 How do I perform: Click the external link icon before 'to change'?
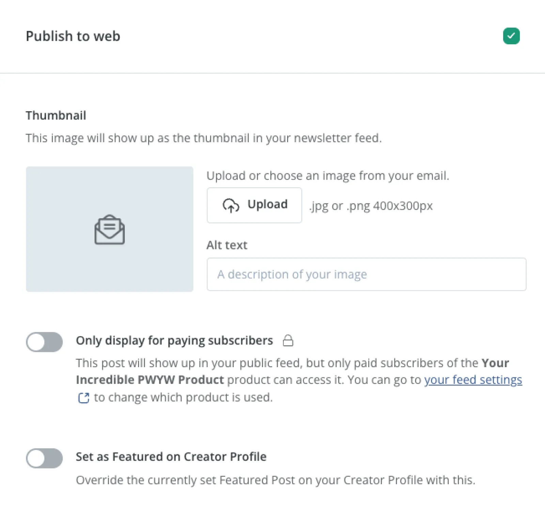[x=83, y=397]
